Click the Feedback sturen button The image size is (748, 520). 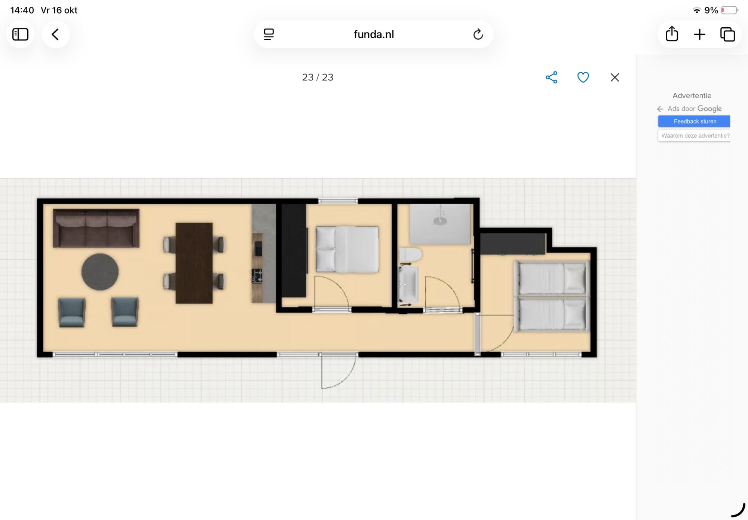click(x=694, y=121)
